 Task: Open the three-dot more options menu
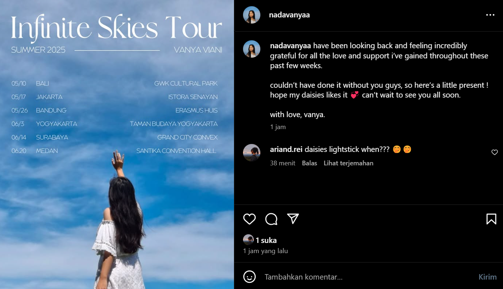pyautogui.click(x=490, y=15)
